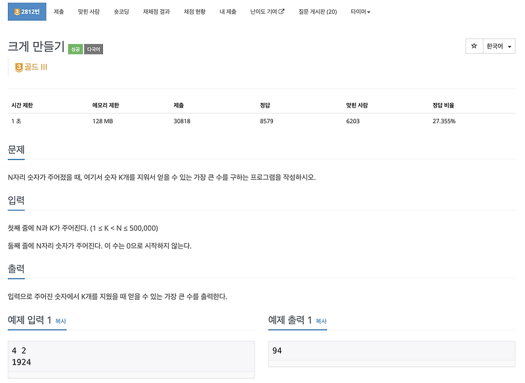Select the 예제 입력 1 sample text box

pyautogui.click(x=128, y=357)
